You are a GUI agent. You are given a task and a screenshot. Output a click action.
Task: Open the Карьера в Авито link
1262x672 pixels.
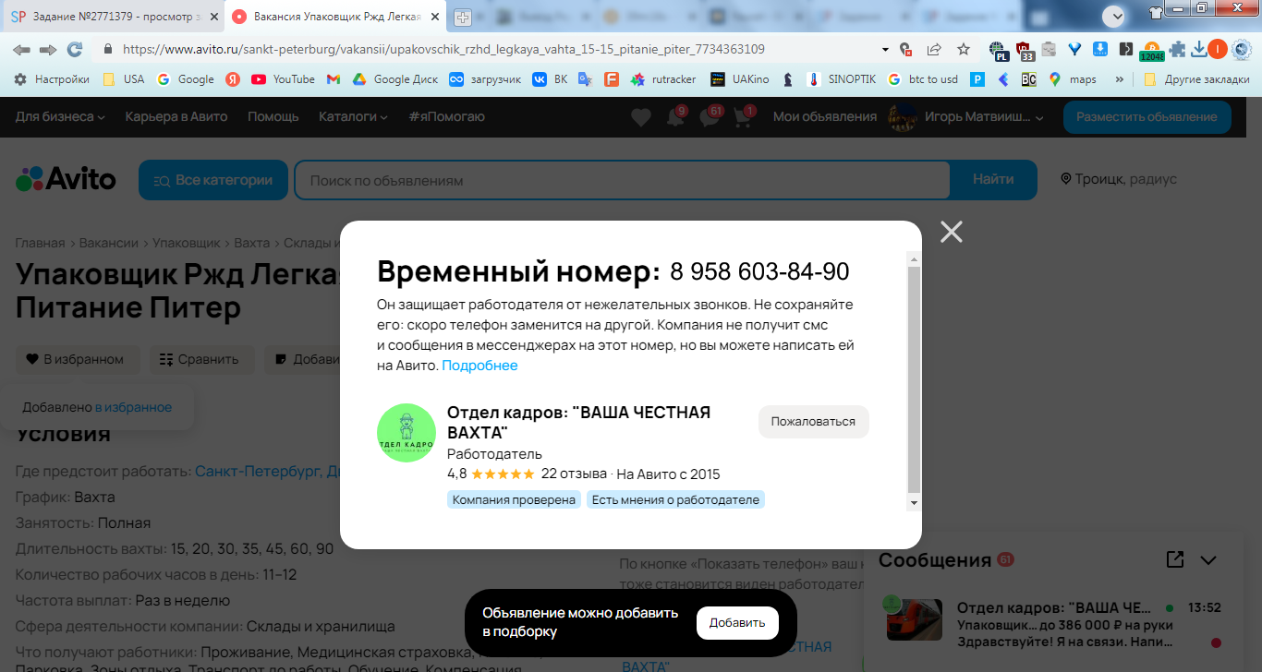[x=176, y=117]
